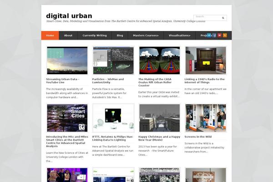273x182 pixels.
Task: Click the Facebook social icon
Action: point(214,35)
